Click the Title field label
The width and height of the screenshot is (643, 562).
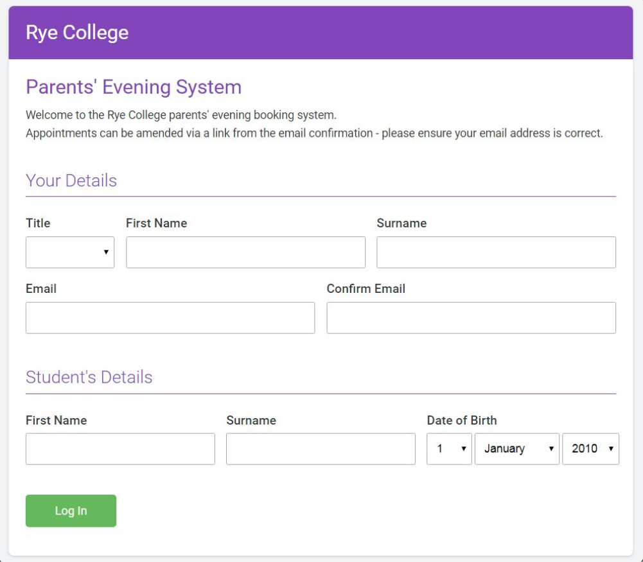[38, 224]
